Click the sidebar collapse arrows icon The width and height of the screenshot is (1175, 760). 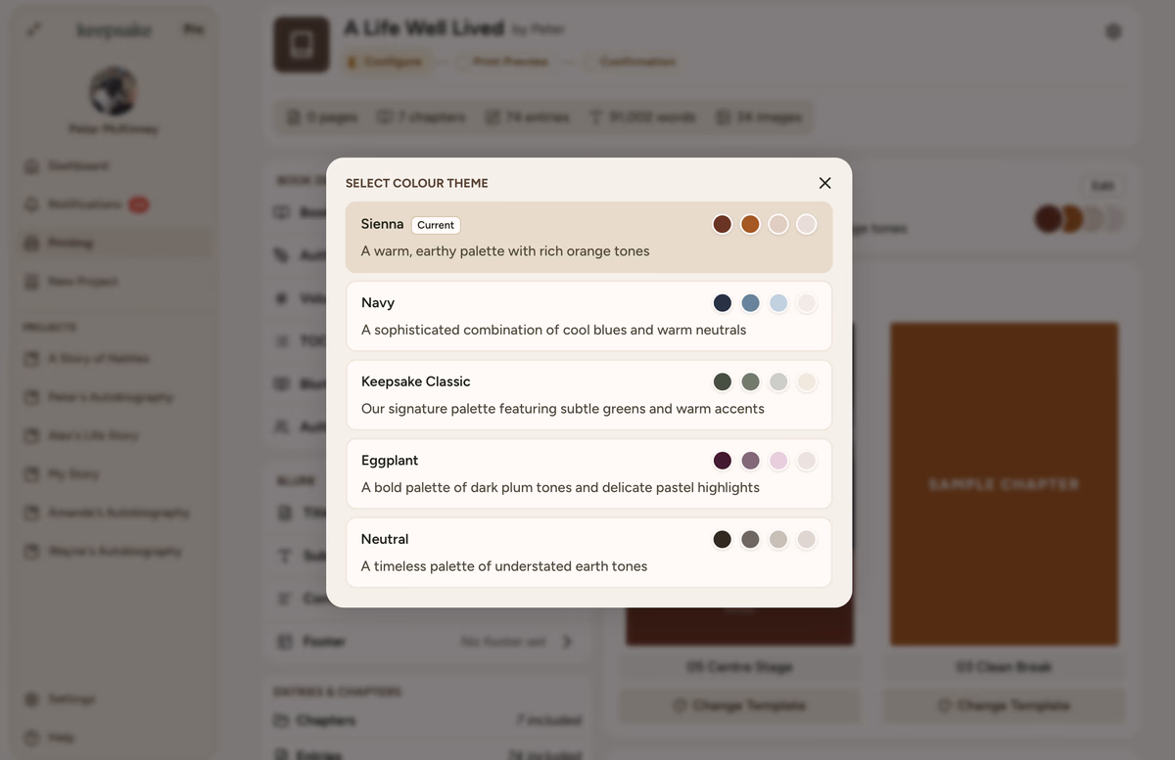[x=34, y=30]
